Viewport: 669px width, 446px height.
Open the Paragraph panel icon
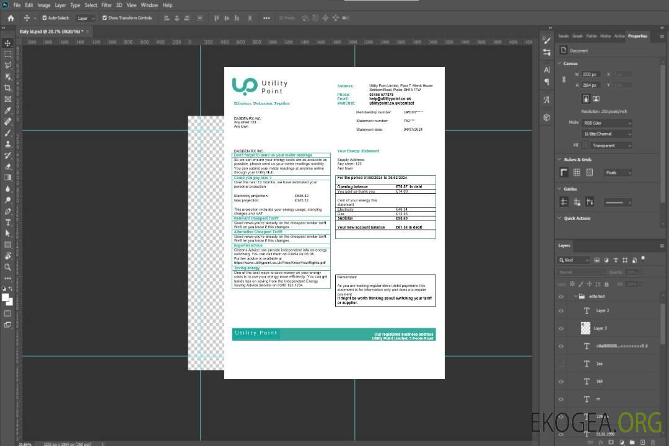pos(547,82)
